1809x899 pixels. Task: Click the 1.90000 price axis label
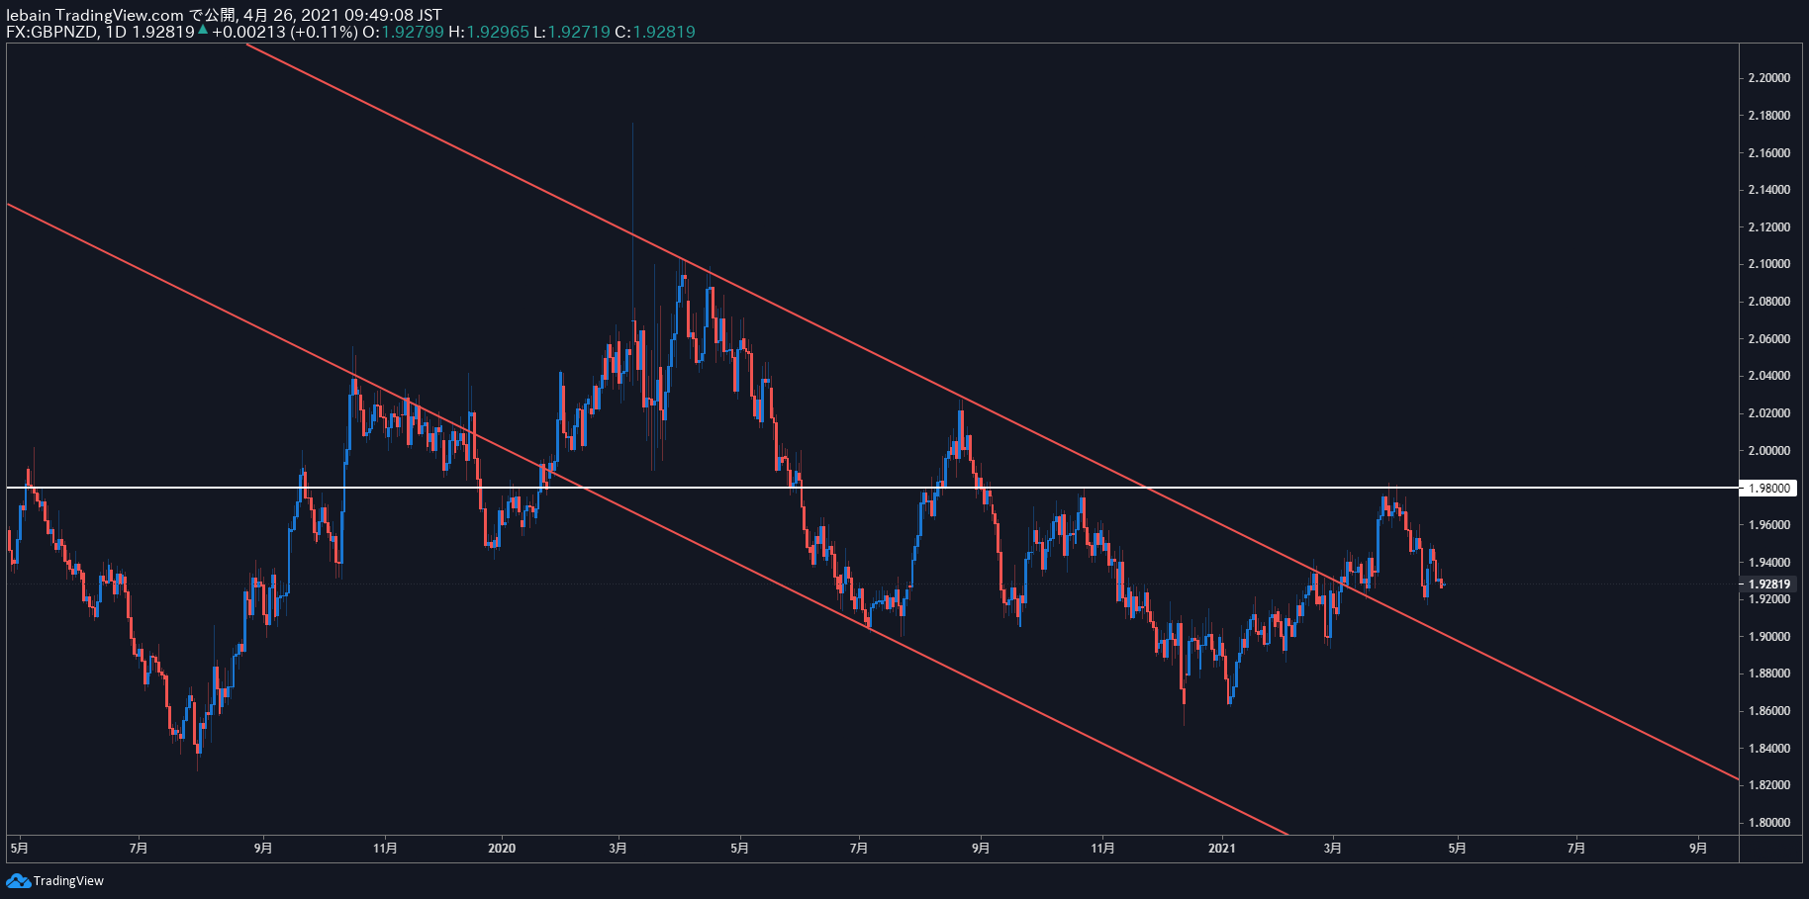click(1768, 637)
